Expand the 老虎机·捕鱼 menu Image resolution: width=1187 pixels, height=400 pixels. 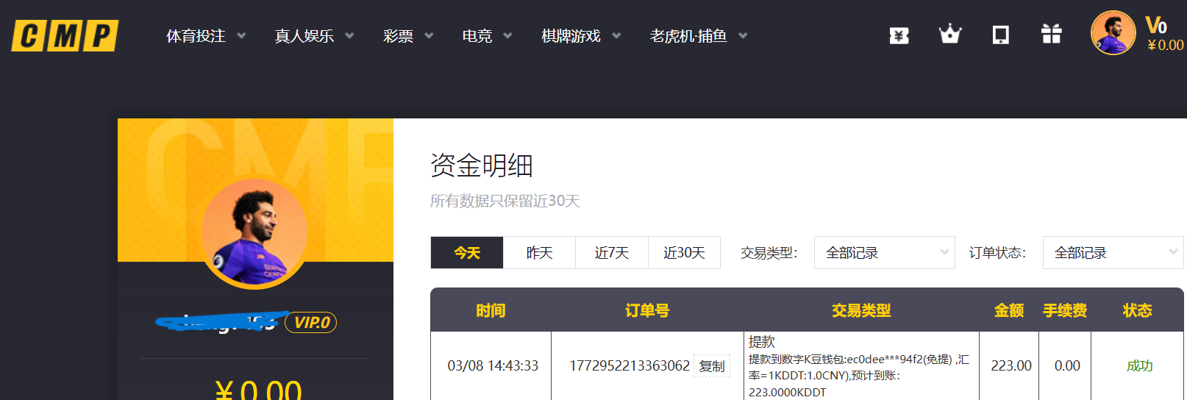[x=698, y=36]
